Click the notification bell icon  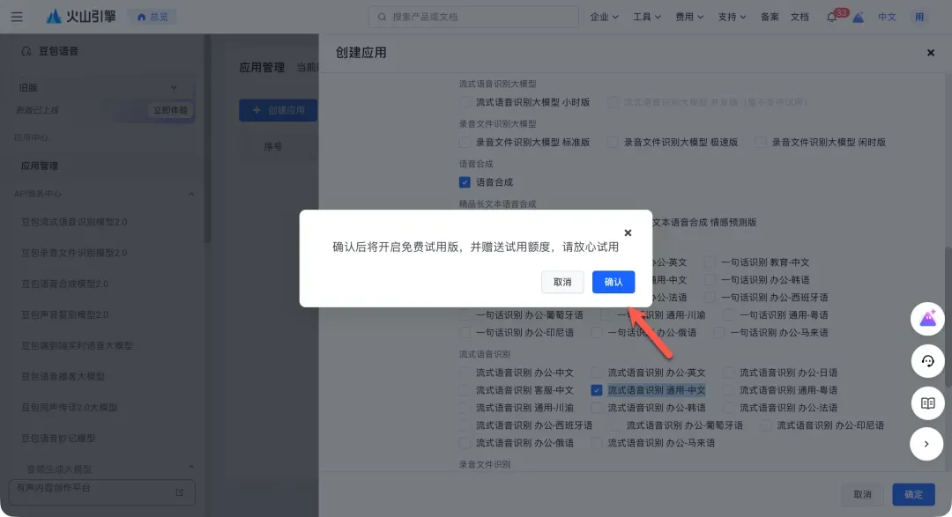830,18
